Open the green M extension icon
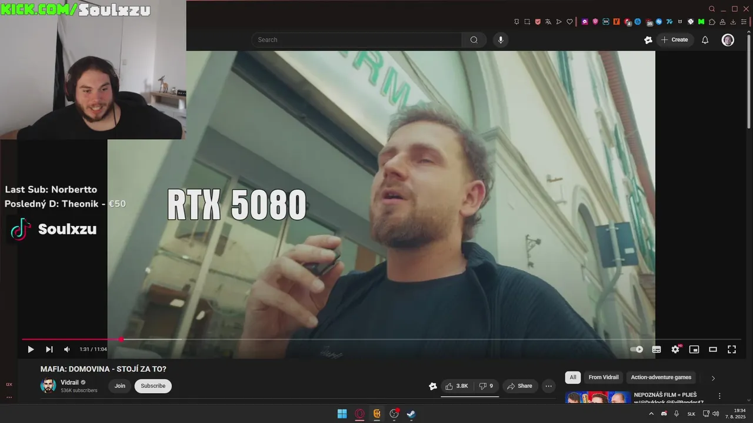 (x=701, y=22)
